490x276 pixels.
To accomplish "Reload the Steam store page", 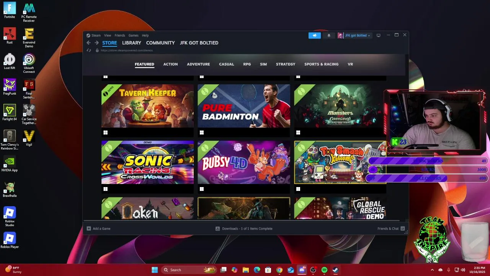I will tap(89, 50).
